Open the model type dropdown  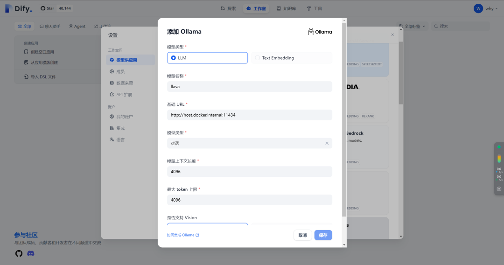pyautogui.click(x=249, y=143)
